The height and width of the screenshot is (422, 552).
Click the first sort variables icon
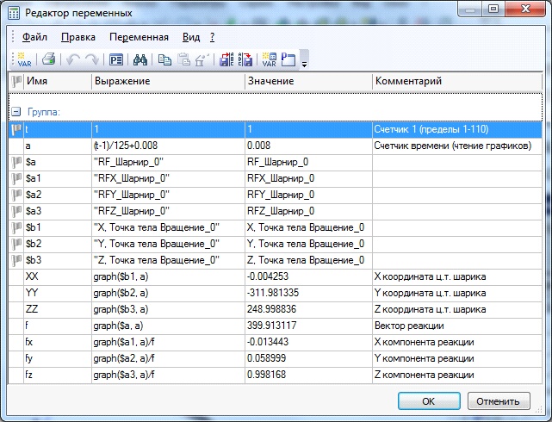227,59
